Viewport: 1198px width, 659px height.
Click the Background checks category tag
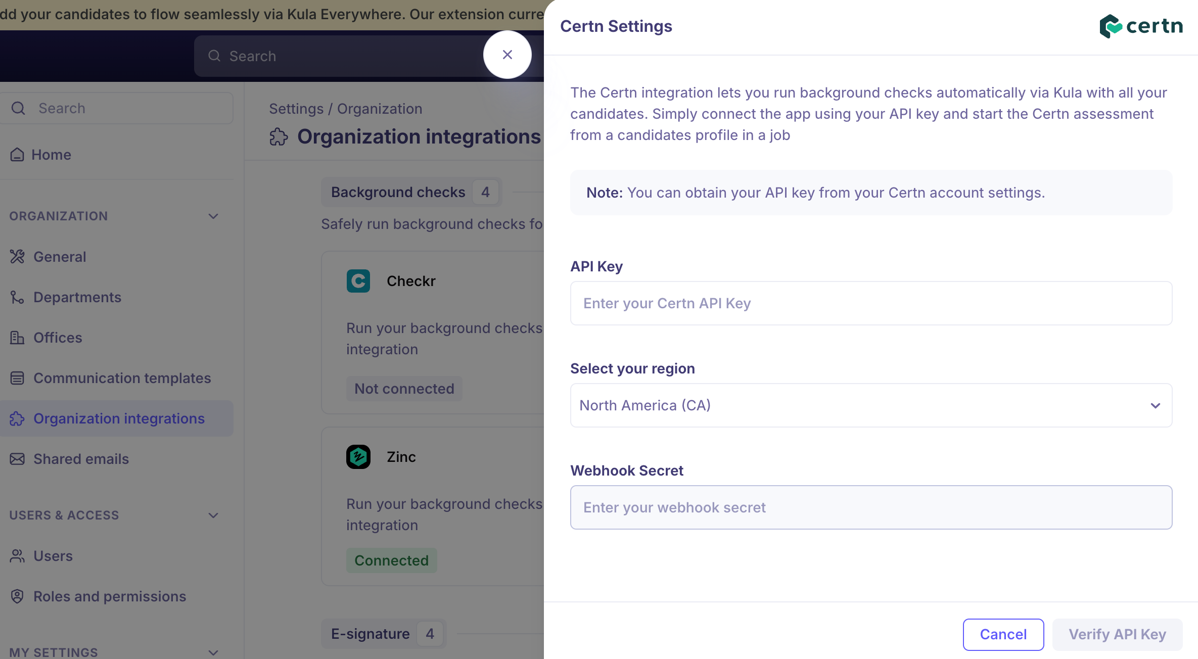pyautogui.click(x=411, y=192)
